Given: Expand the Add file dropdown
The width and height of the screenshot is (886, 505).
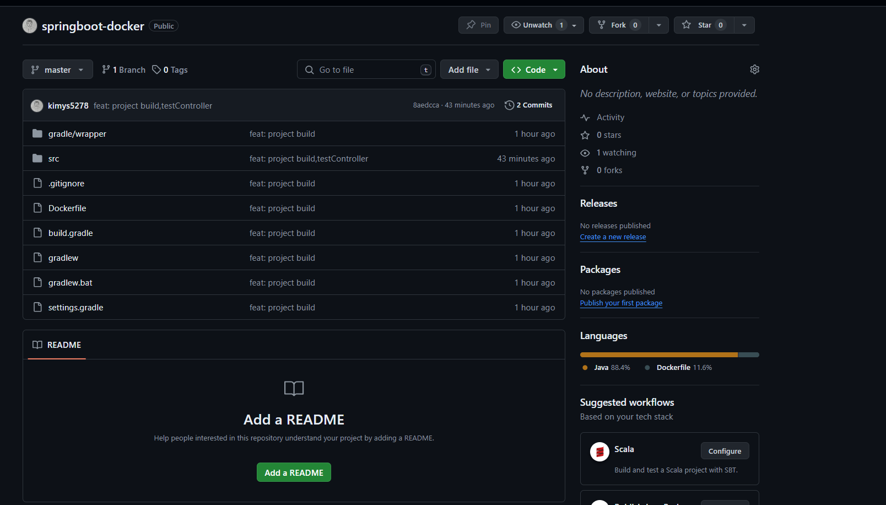Looking at the screenshot, I should pos(469,69).
